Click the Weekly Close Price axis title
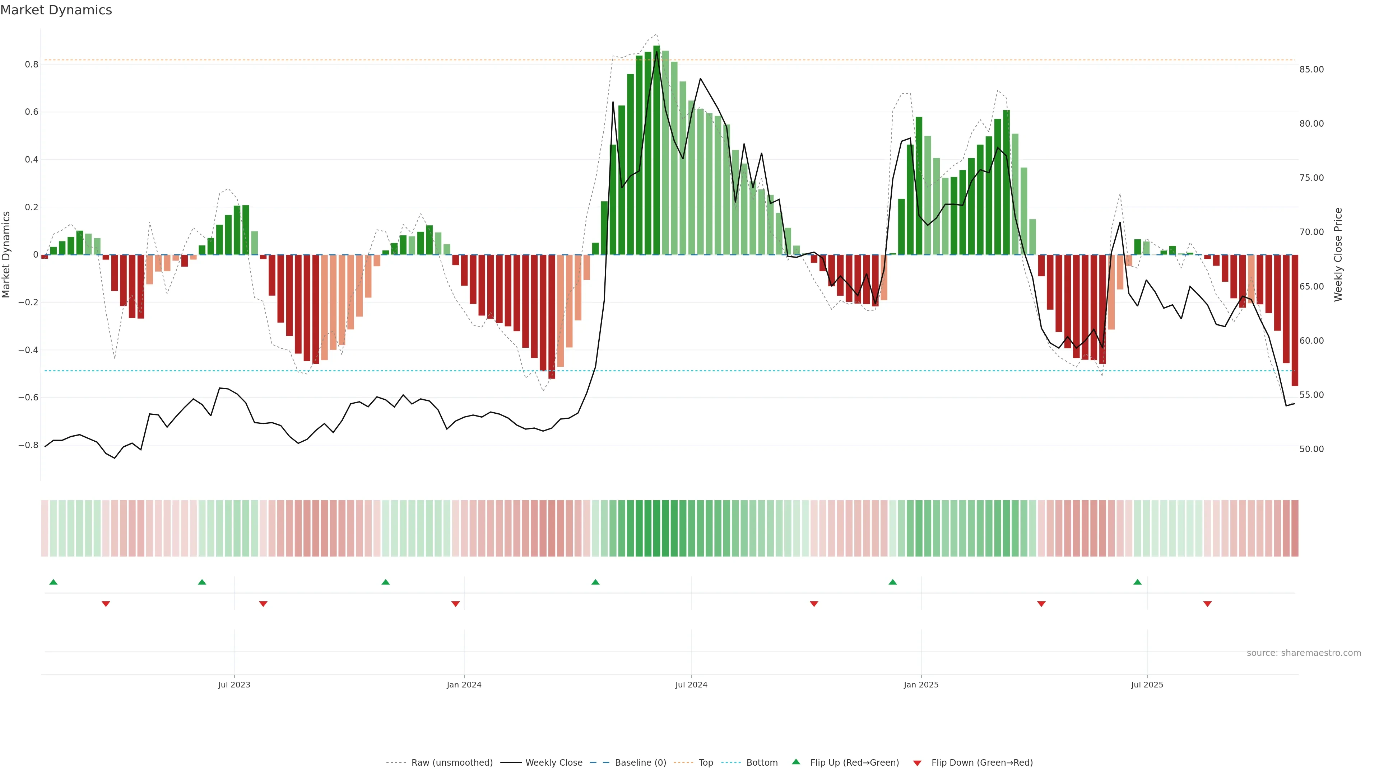Viewport: 1379px width, 775px height. point(1338,255)
